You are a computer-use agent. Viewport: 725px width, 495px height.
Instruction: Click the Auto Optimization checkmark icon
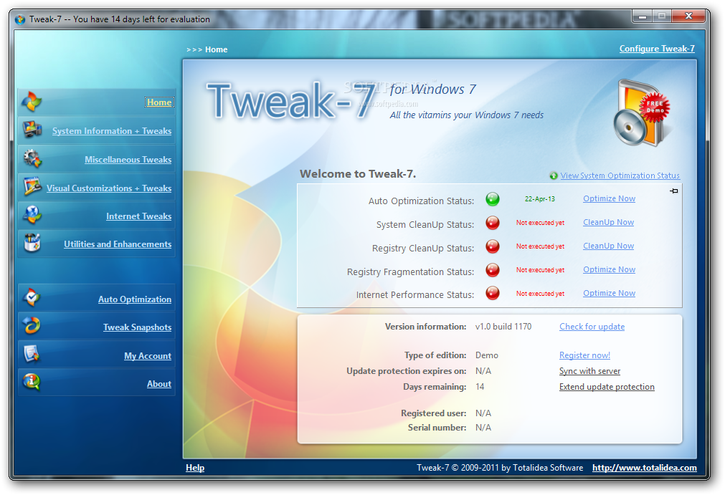click(32, 298)
